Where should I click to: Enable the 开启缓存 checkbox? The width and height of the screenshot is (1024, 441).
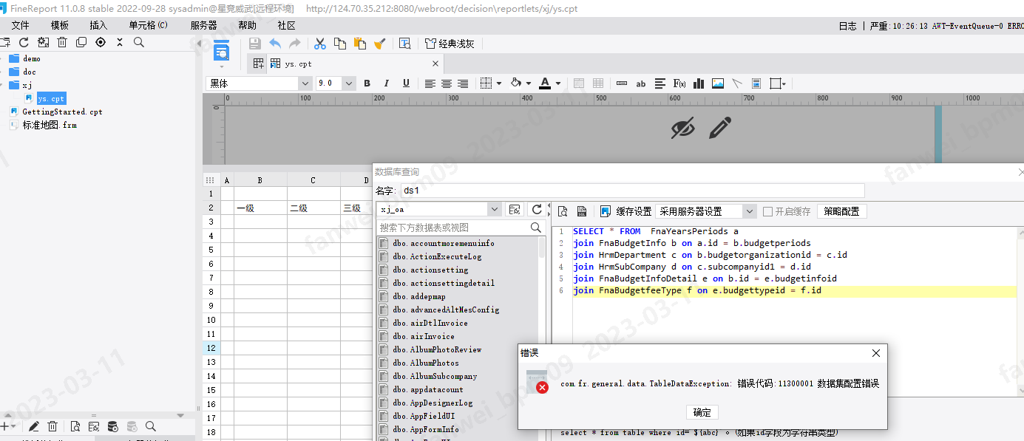tap(767, 211)
